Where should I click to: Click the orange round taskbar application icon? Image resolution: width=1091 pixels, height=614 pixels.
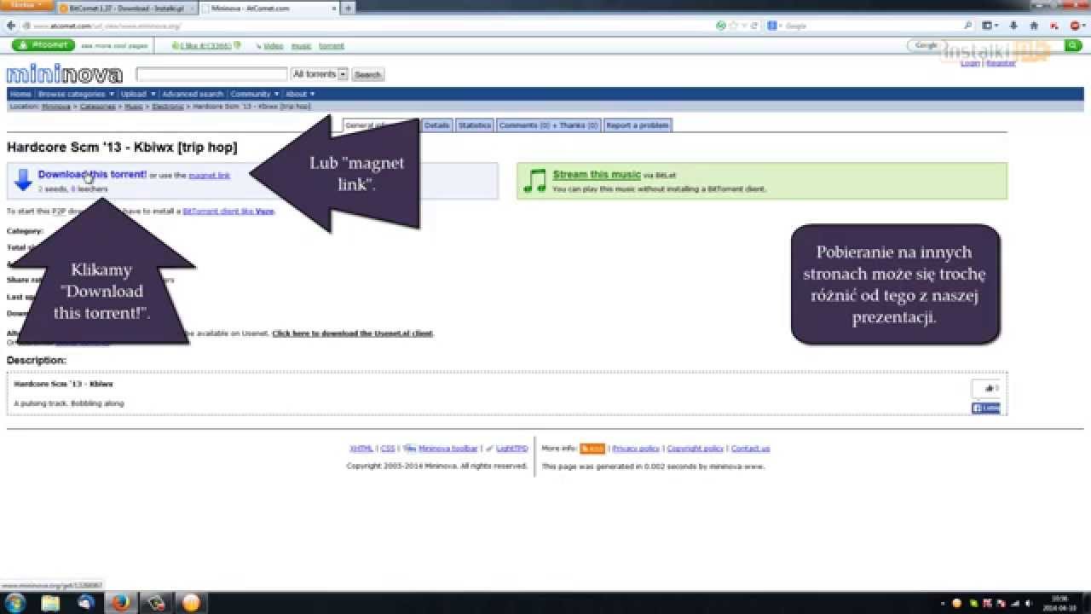[x=191, y=603]
